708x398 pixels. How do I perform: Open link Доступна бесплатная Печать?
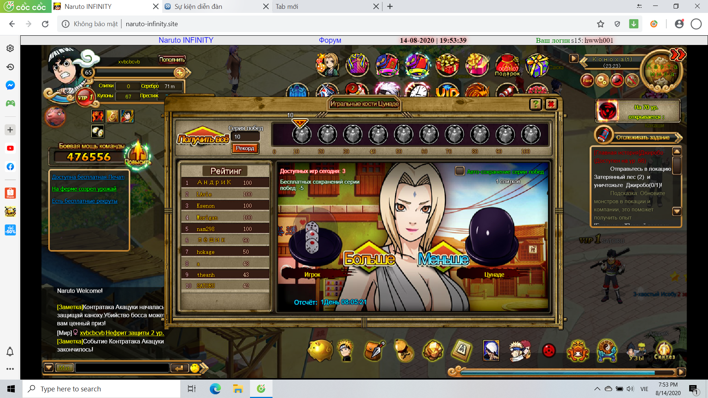(88, 177)
